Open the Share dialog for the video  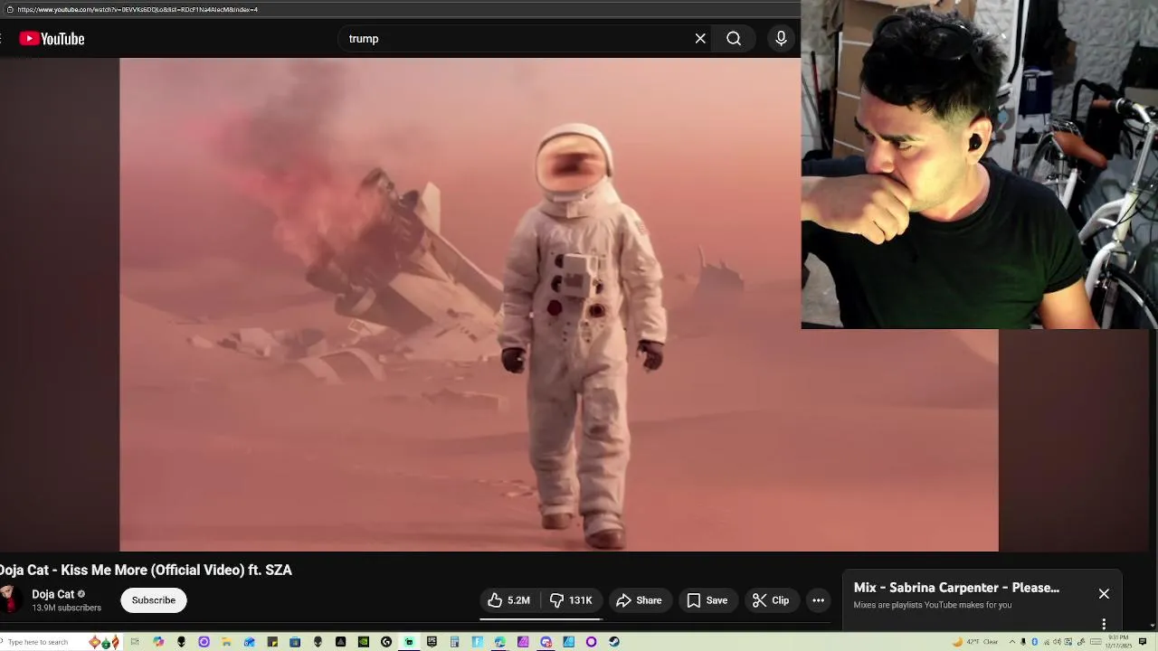pyautogui.click(x=640, y=600)
